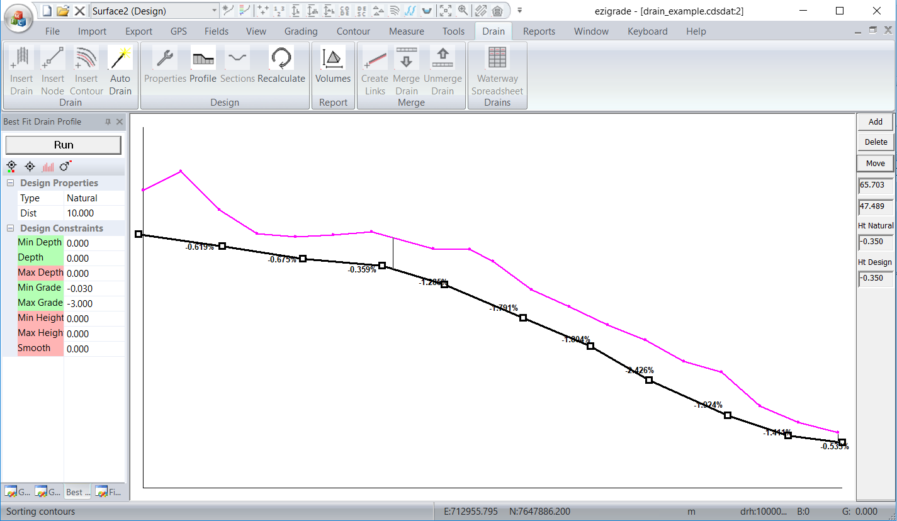Click the Delete button on the right panel
Viewport: 897px width, 521px height.
875,142
